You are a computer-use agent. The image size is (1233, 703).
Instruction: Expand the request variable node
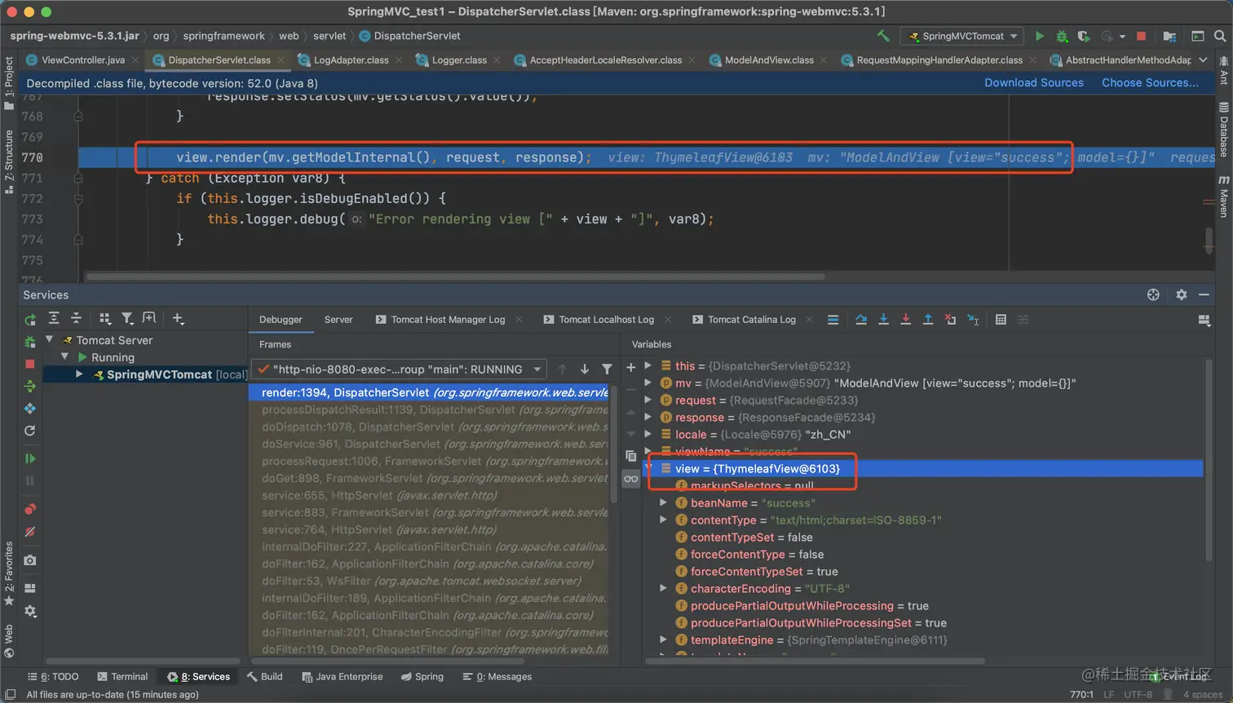pyautogui.click(x=648, y=400)
